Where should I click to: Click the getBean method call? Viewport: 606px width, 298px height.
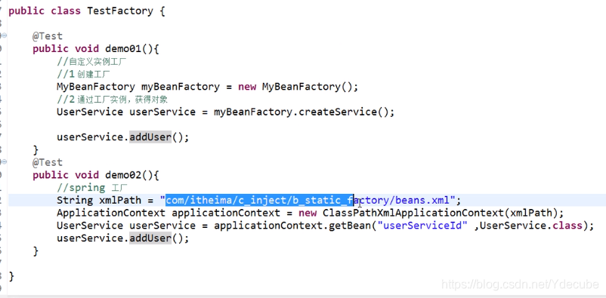tap(349, 226)
